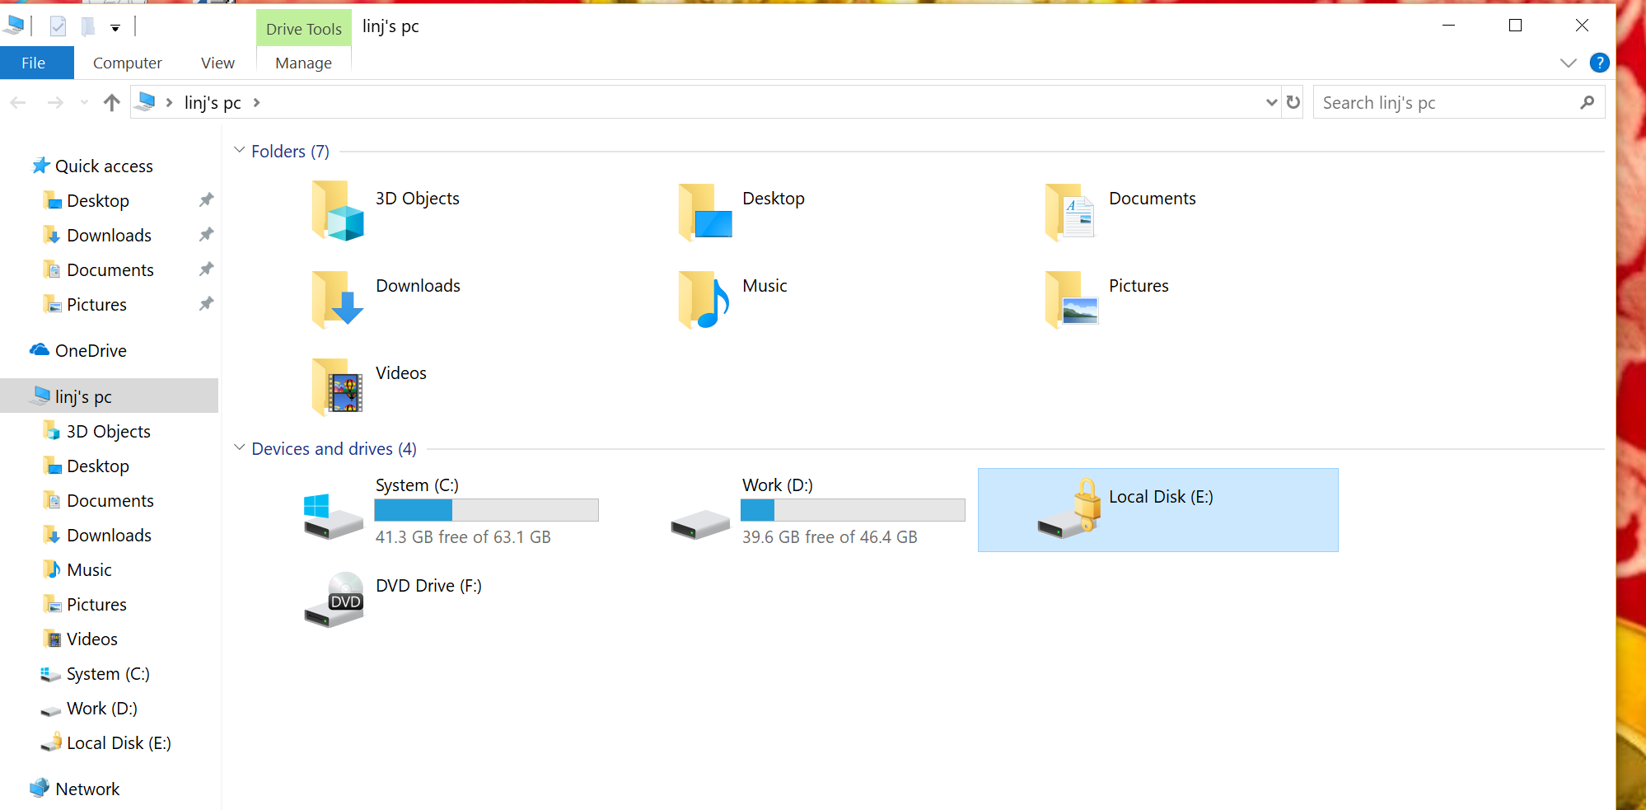Select System (C:) in the navigation pane

point(108,674)
